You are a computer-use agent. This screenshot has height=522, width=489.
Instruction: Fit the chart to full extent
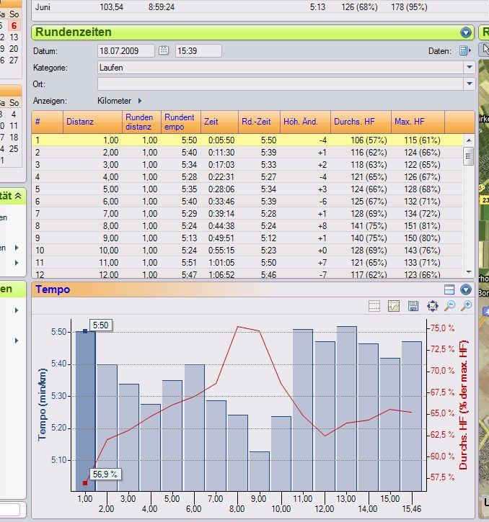pos(433,305)
